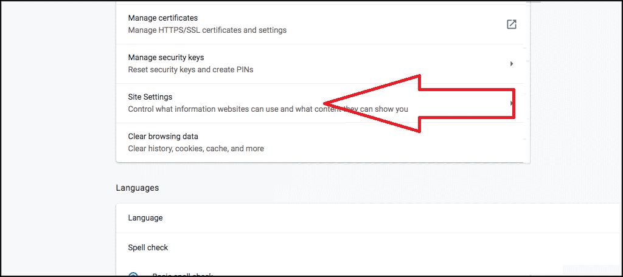
Task: Click the external link icon for Manage certificates
Action: click(x=511, y=24)
